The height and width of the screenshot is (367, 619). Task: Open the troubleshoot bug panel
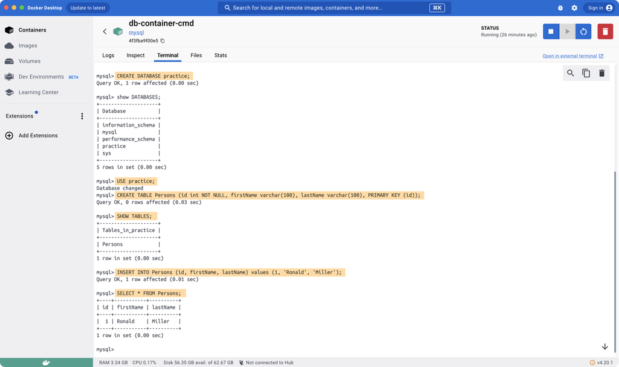(x=560, y=8)
